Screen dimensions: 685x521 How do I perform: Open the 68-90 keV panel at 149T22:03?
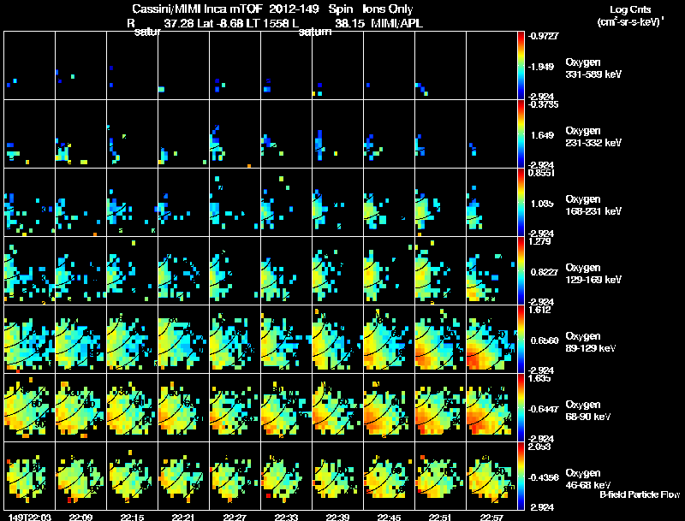click(x=29, y=407)
